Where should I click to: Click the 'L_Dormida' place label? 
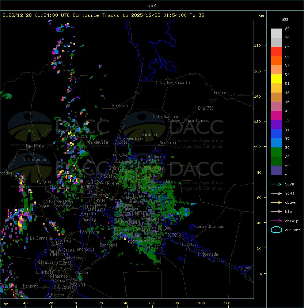[208, 254]
